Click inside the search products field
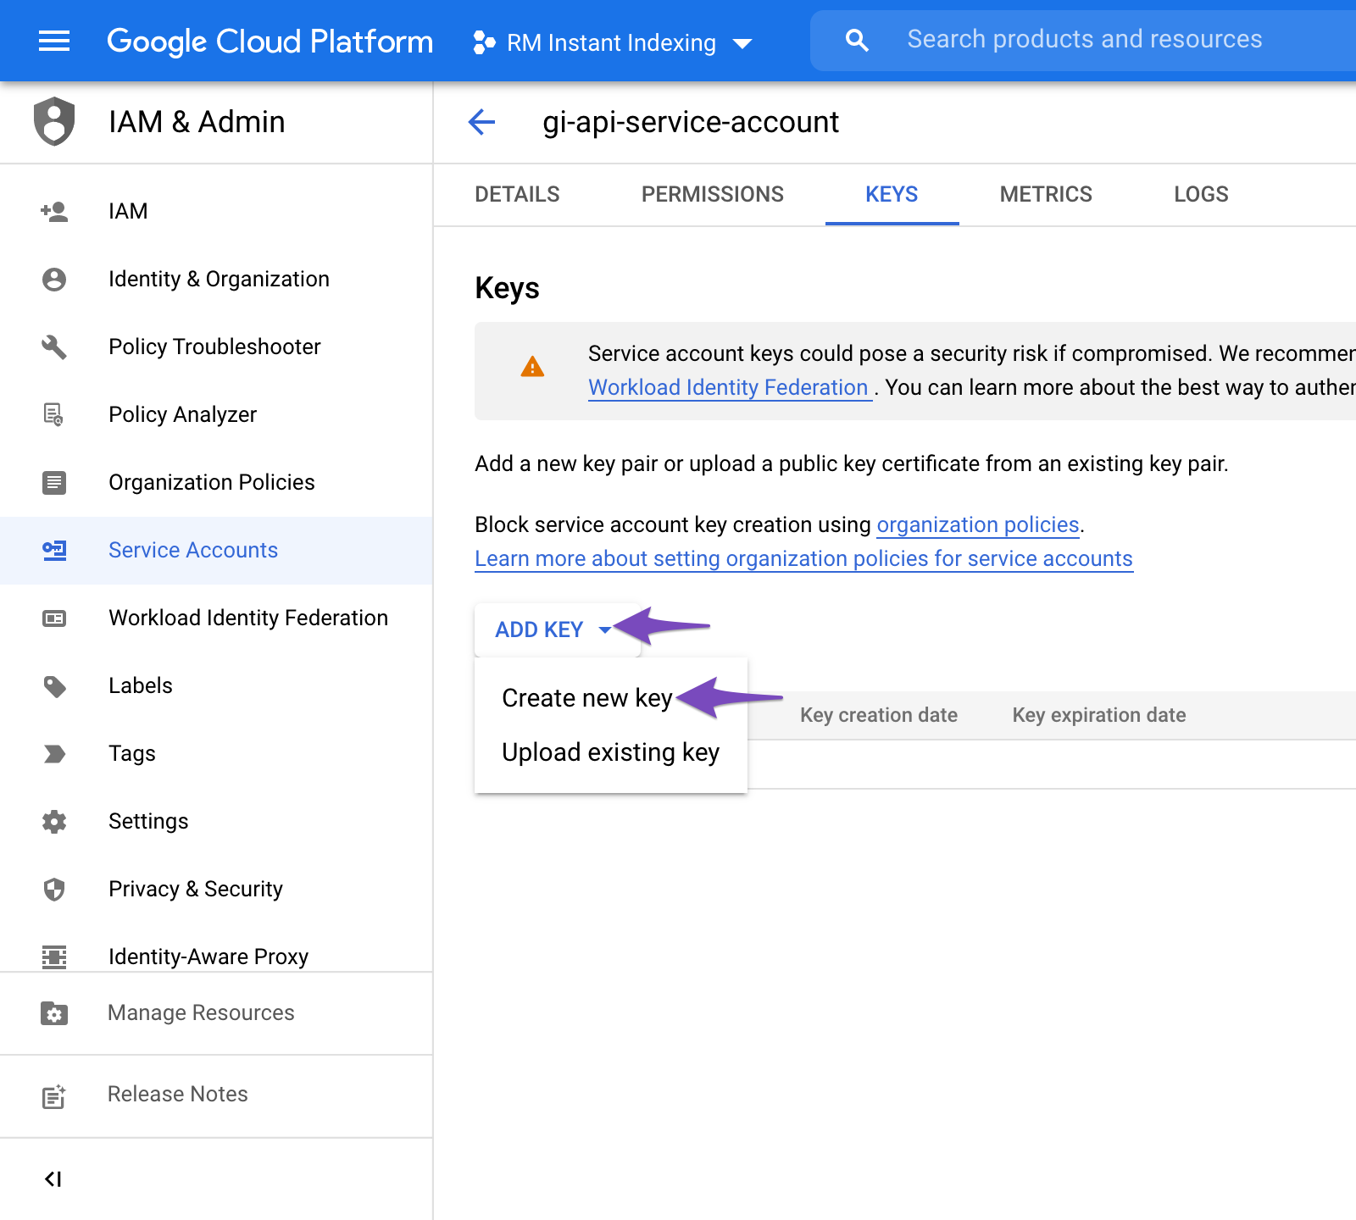 (1085, 39)
